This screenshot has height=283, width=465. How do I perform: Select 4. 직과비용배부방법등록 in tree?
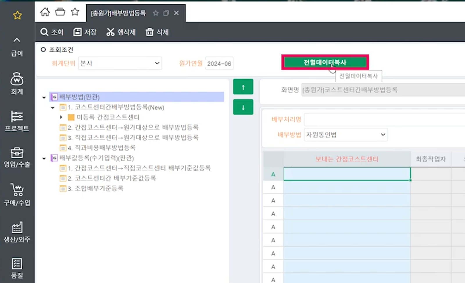(101, 148)
